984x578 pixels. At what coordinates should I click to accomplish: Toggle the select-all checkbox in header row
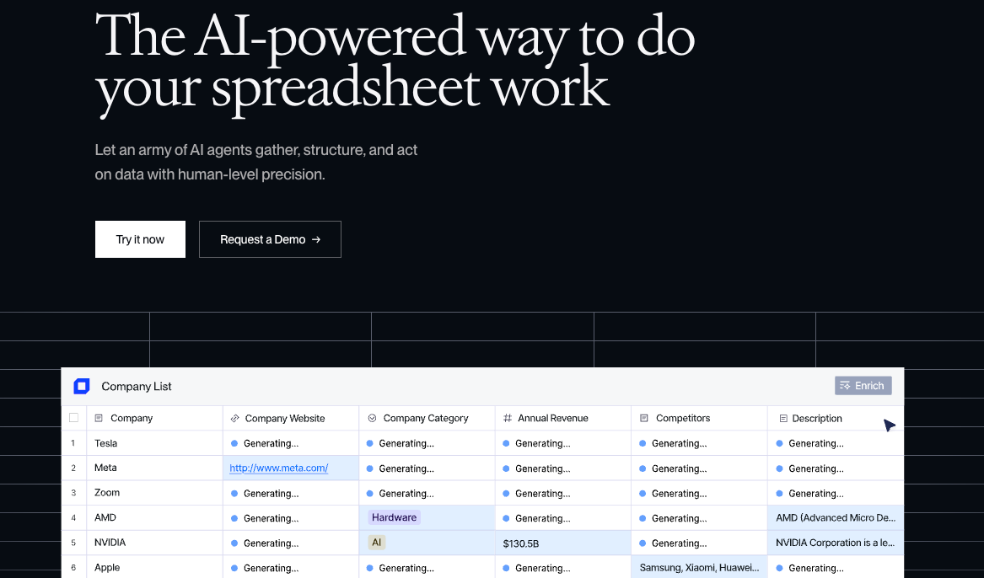tap(74, 418)
